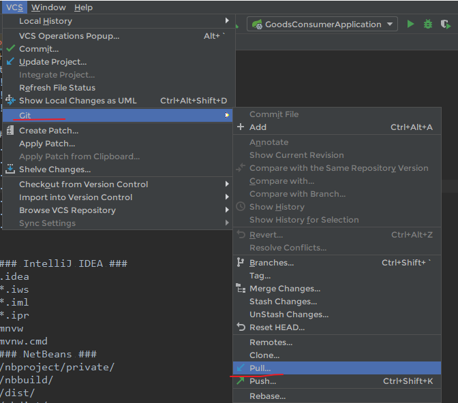
Task: Choose Shelve Changes...
Action: click(117, 170)
